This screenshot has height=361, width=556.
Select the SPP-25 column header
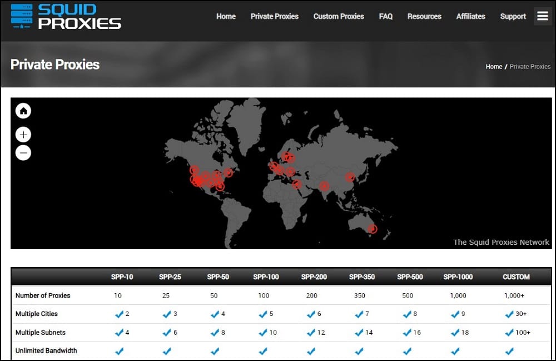170,277
